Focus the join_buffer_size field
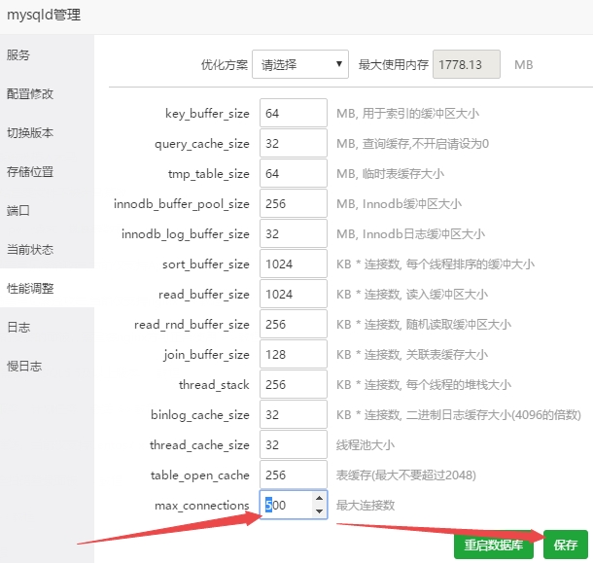 [294, 355]
